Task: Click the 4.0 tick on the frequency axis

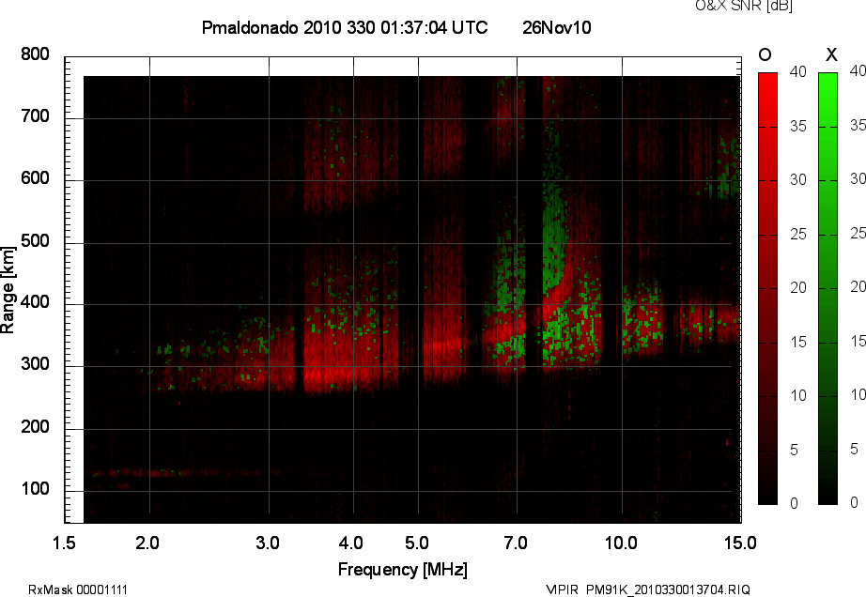Action: click(351, 543)
